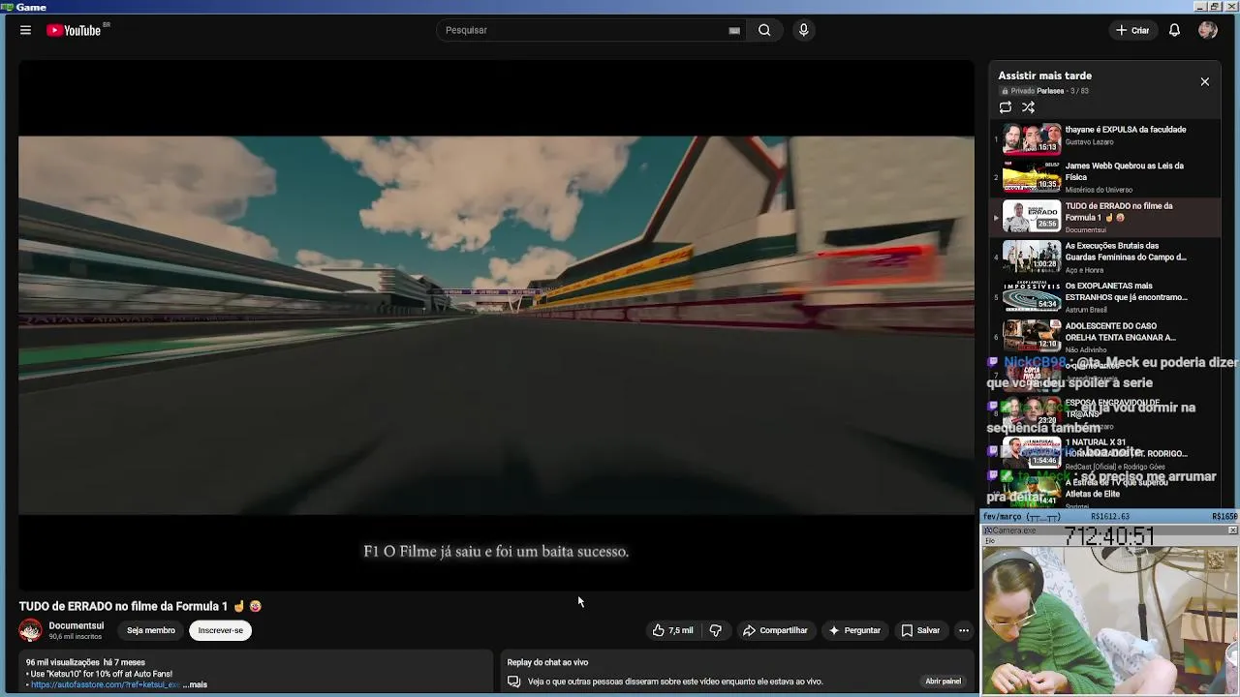Image resolution: width=1240 pixels, height=697 pixels.
Task: Play thayane é EXPULSA da faculdade thumbnail
Action: point(1032,137)
